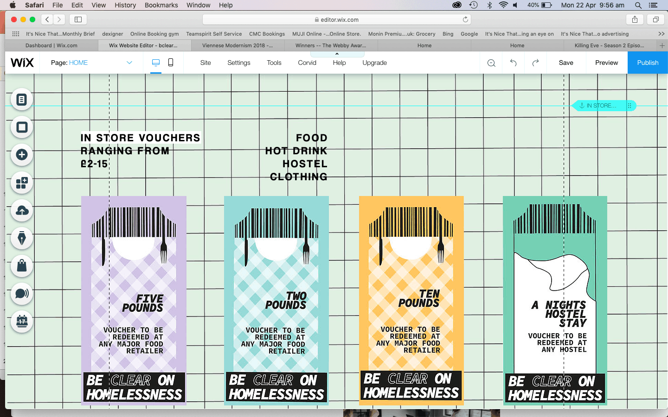Select the IN STORE anchor label
The height and width of the screenshot is (417, 668).
(601, 106)
